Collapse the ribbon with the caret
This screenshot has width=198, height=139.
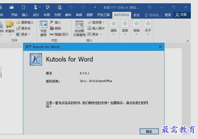[188, 41]
